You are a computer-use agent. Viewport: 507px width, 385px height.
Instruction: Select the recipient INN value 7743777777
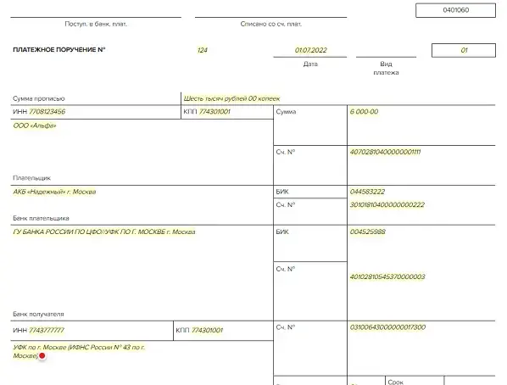(x=47, y=331)
